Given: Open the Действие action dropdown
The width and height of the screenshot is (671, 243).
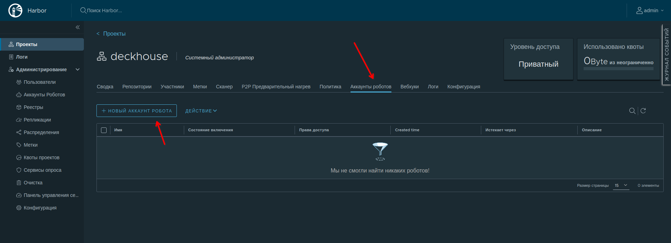Looking at the screenshot, I should (201, 111).
